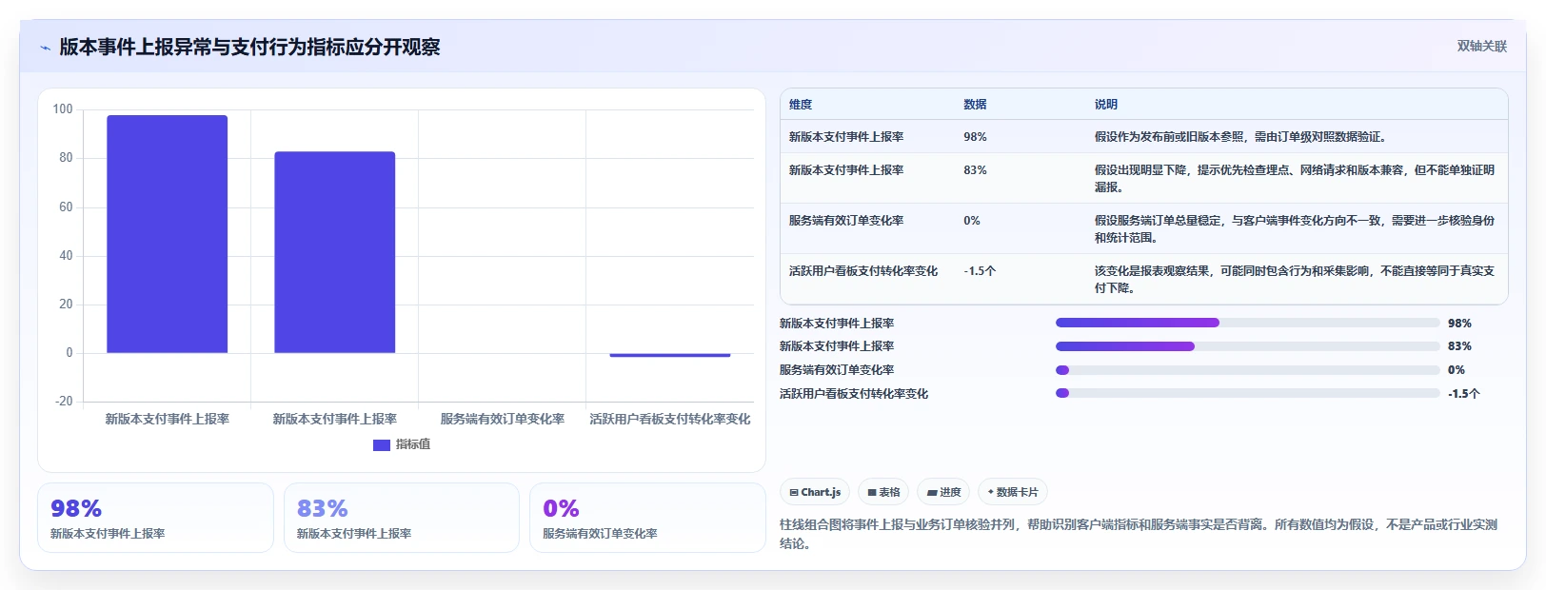Click the 83% cell in the table

975,170
